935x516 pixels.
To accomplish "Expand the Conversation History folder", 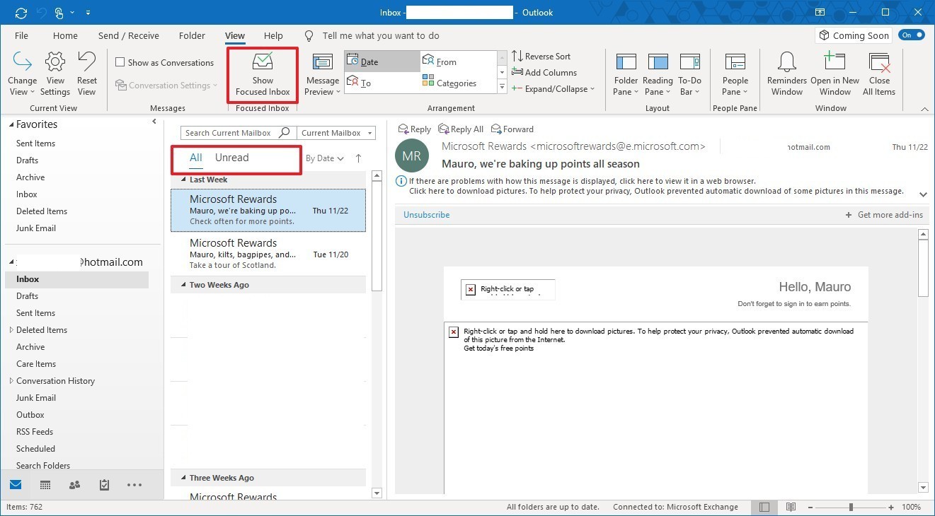I will point(11,381).
